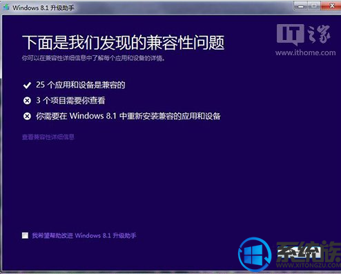The width and height of the screenshot is (341, 274).
Task: Click the 系统族 text logo
Action: pos(309,251)
